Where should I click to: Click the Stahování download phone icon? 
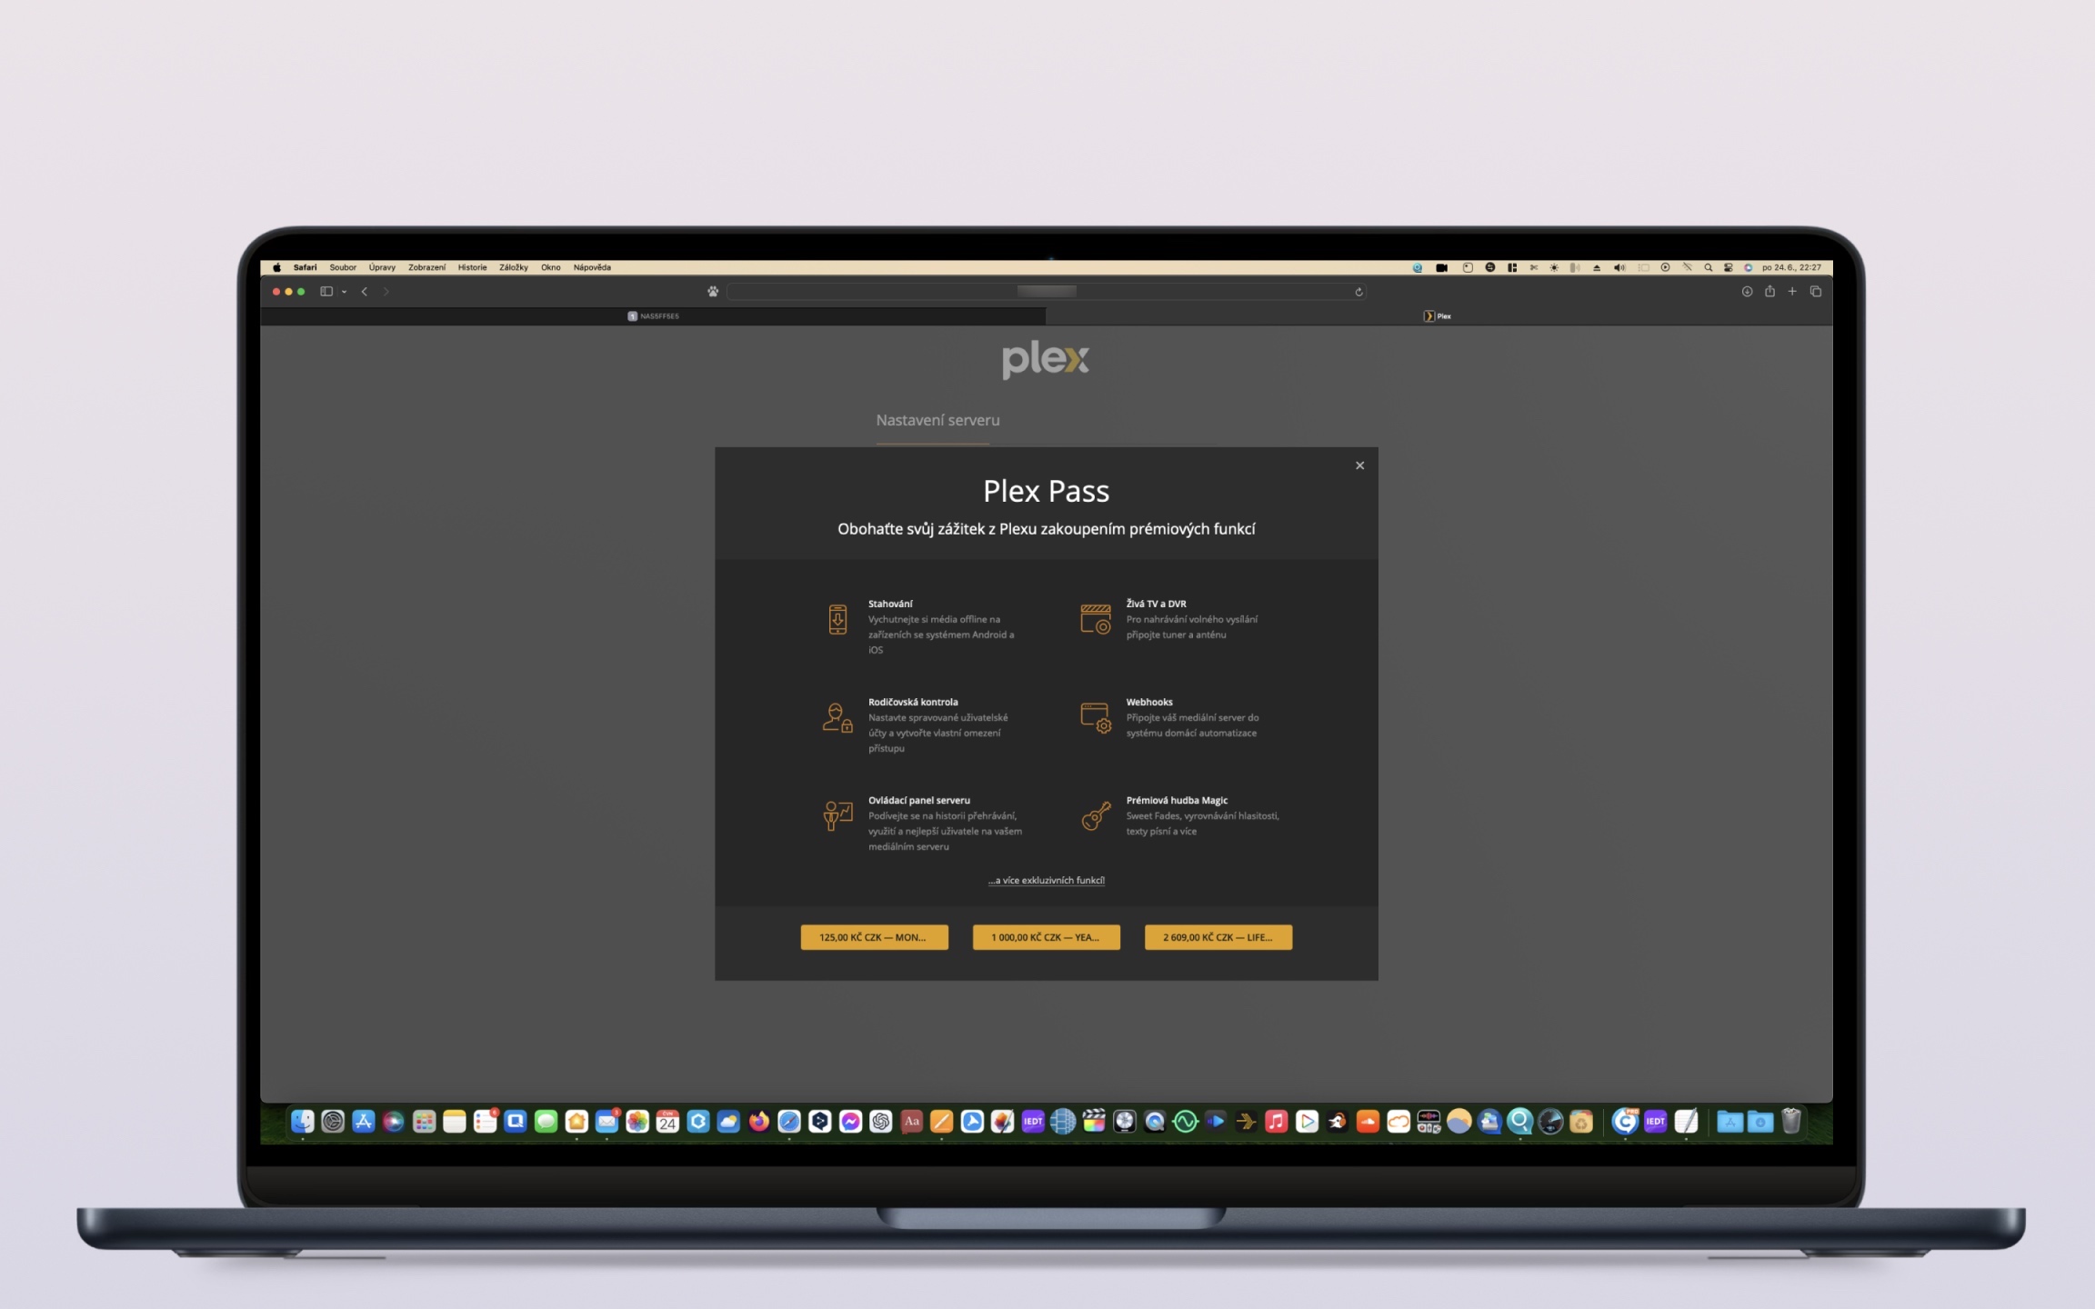pos(837,619)
